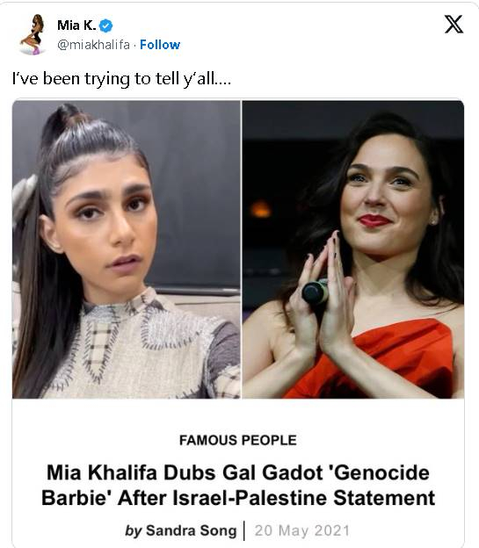Open the right photo with red dress
This screenshot has width=479, height=548.
tap(353, 249)
